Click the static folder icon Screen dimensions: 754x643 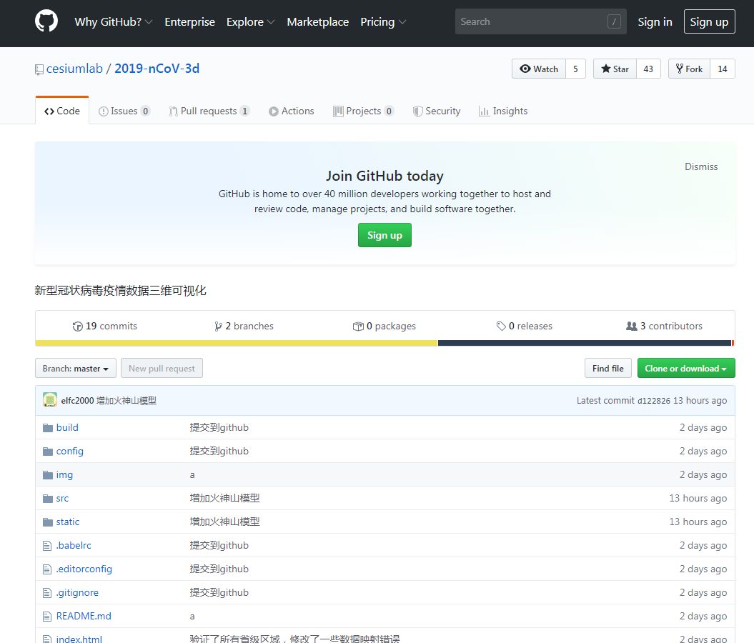(48, 522)
